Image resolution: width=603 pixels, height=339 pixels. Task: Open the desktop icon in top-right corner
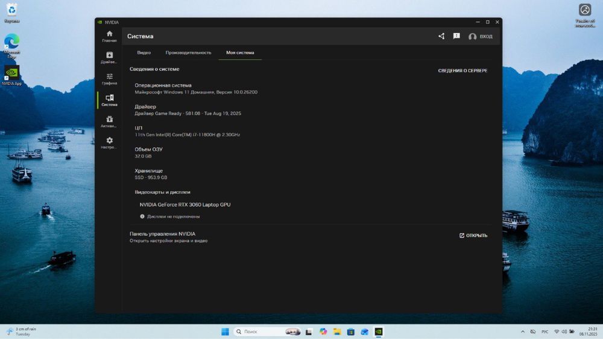[585, 16]
